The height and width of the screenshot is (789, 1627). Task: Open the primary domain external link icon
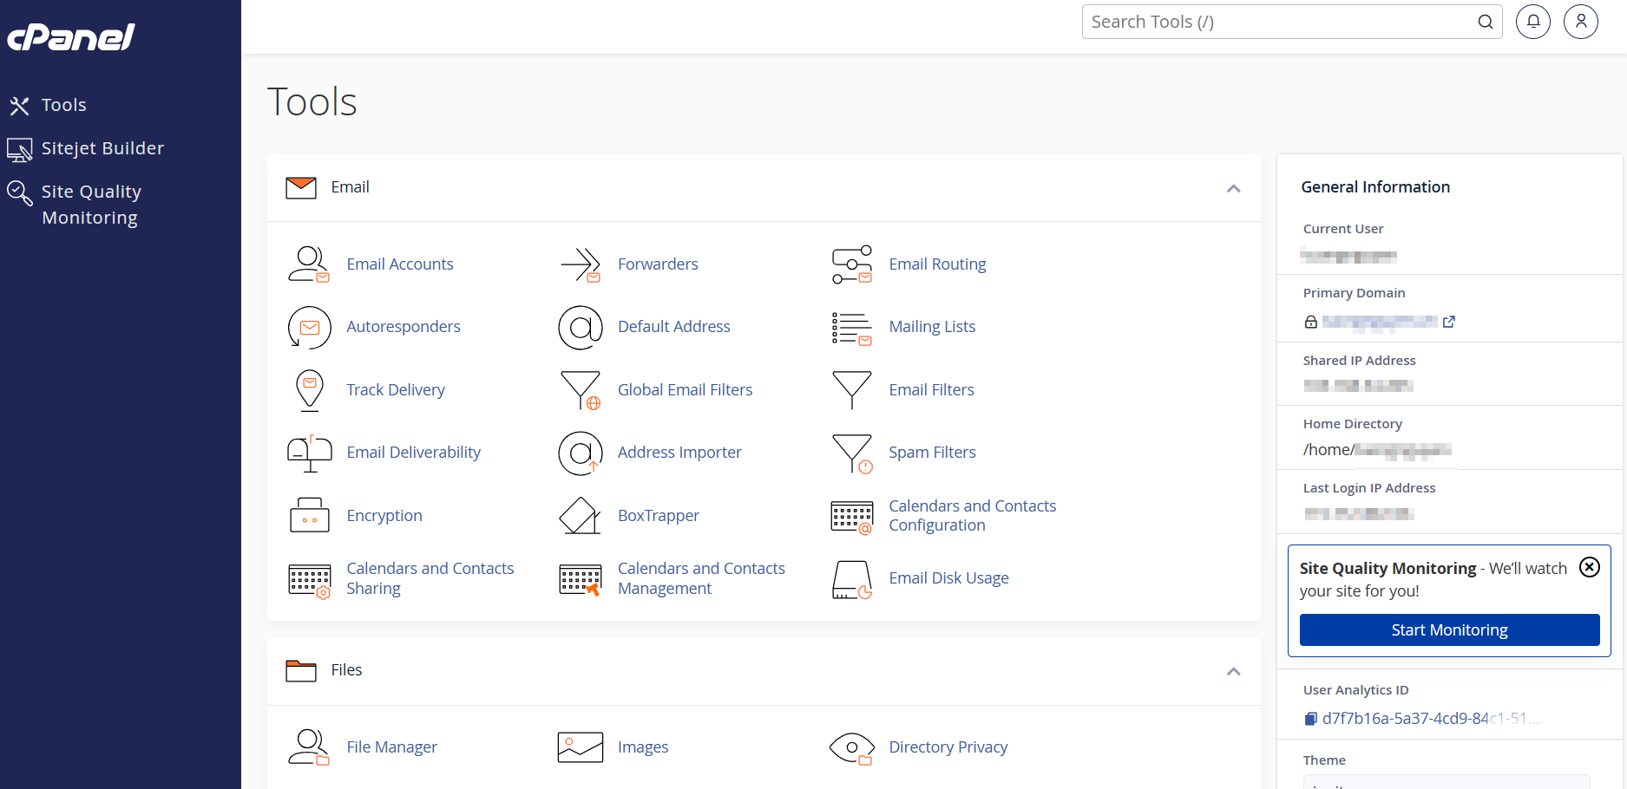click(x=1448, y=322)
